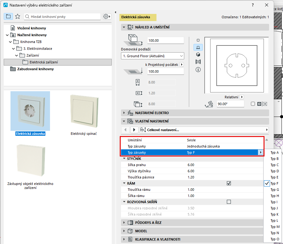Choose Typ A from socket type menu
The image size is (283, 244).
[274, 152]
